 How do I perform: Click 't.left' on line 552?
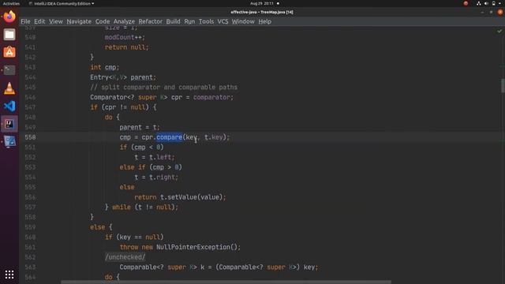coord(160,157)
